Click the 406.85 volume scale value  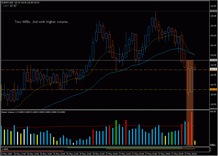tap(213, 111)
